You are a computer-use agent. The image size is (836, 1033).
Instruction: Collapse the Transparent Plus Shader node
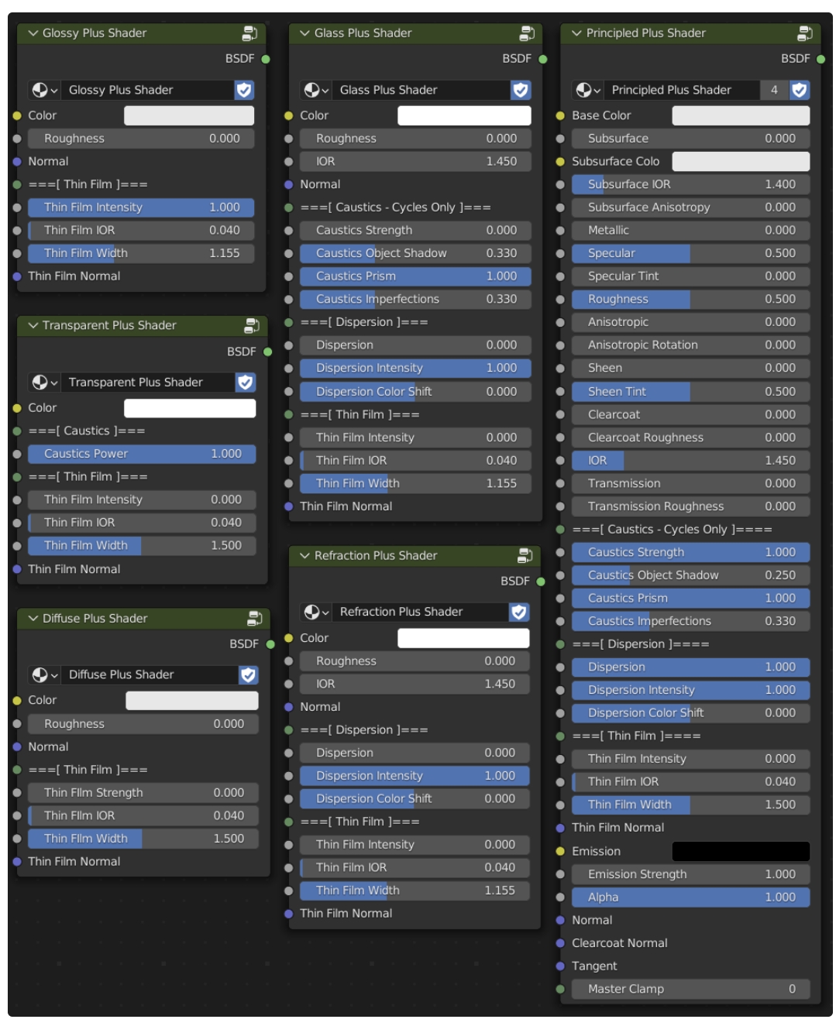click(33, 325)
